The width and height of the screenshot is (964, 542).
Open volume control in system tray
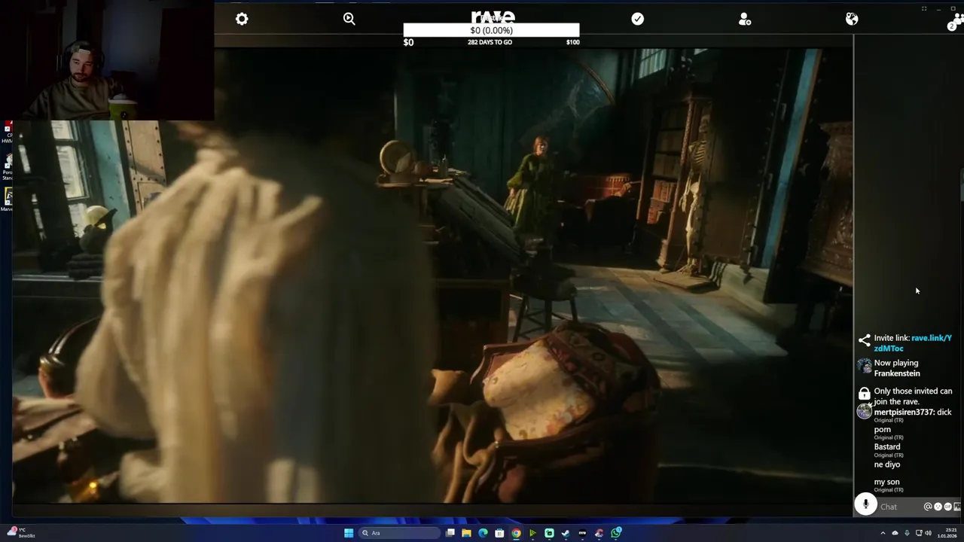point(929,533)
